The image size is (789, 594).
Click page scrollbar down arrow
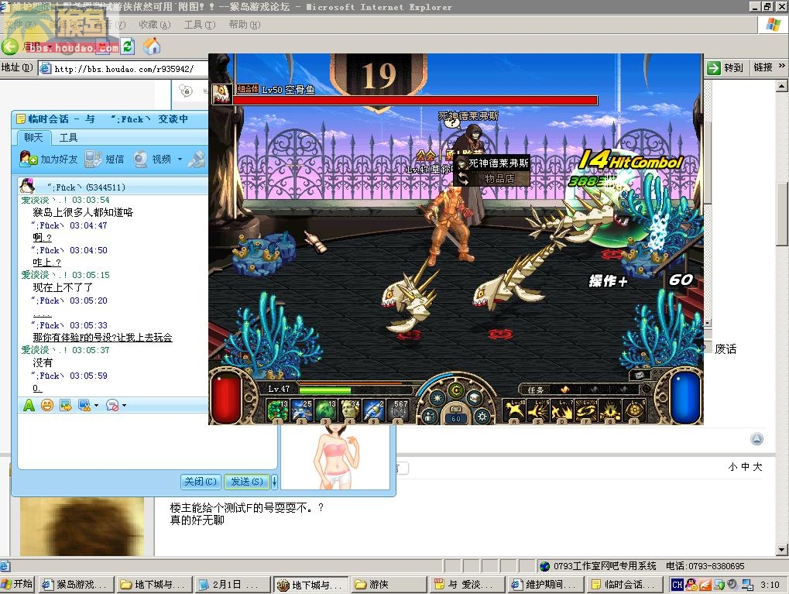781,550
